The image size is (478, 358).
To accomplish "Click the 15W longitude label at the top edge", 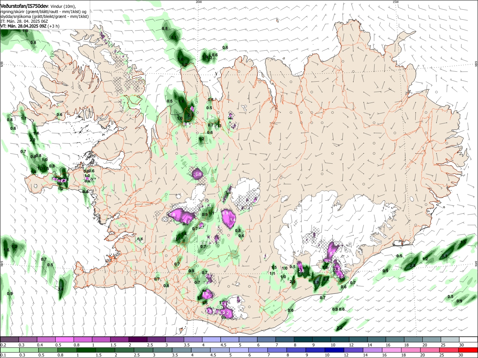I will [395, 2].
